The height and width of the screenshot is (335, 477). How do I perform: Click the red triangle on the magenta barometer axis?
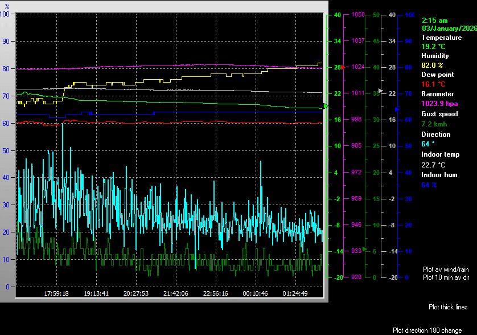[343, 67]
